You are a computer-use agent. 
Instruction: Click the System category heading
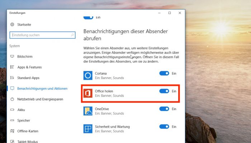coord(15,46)
